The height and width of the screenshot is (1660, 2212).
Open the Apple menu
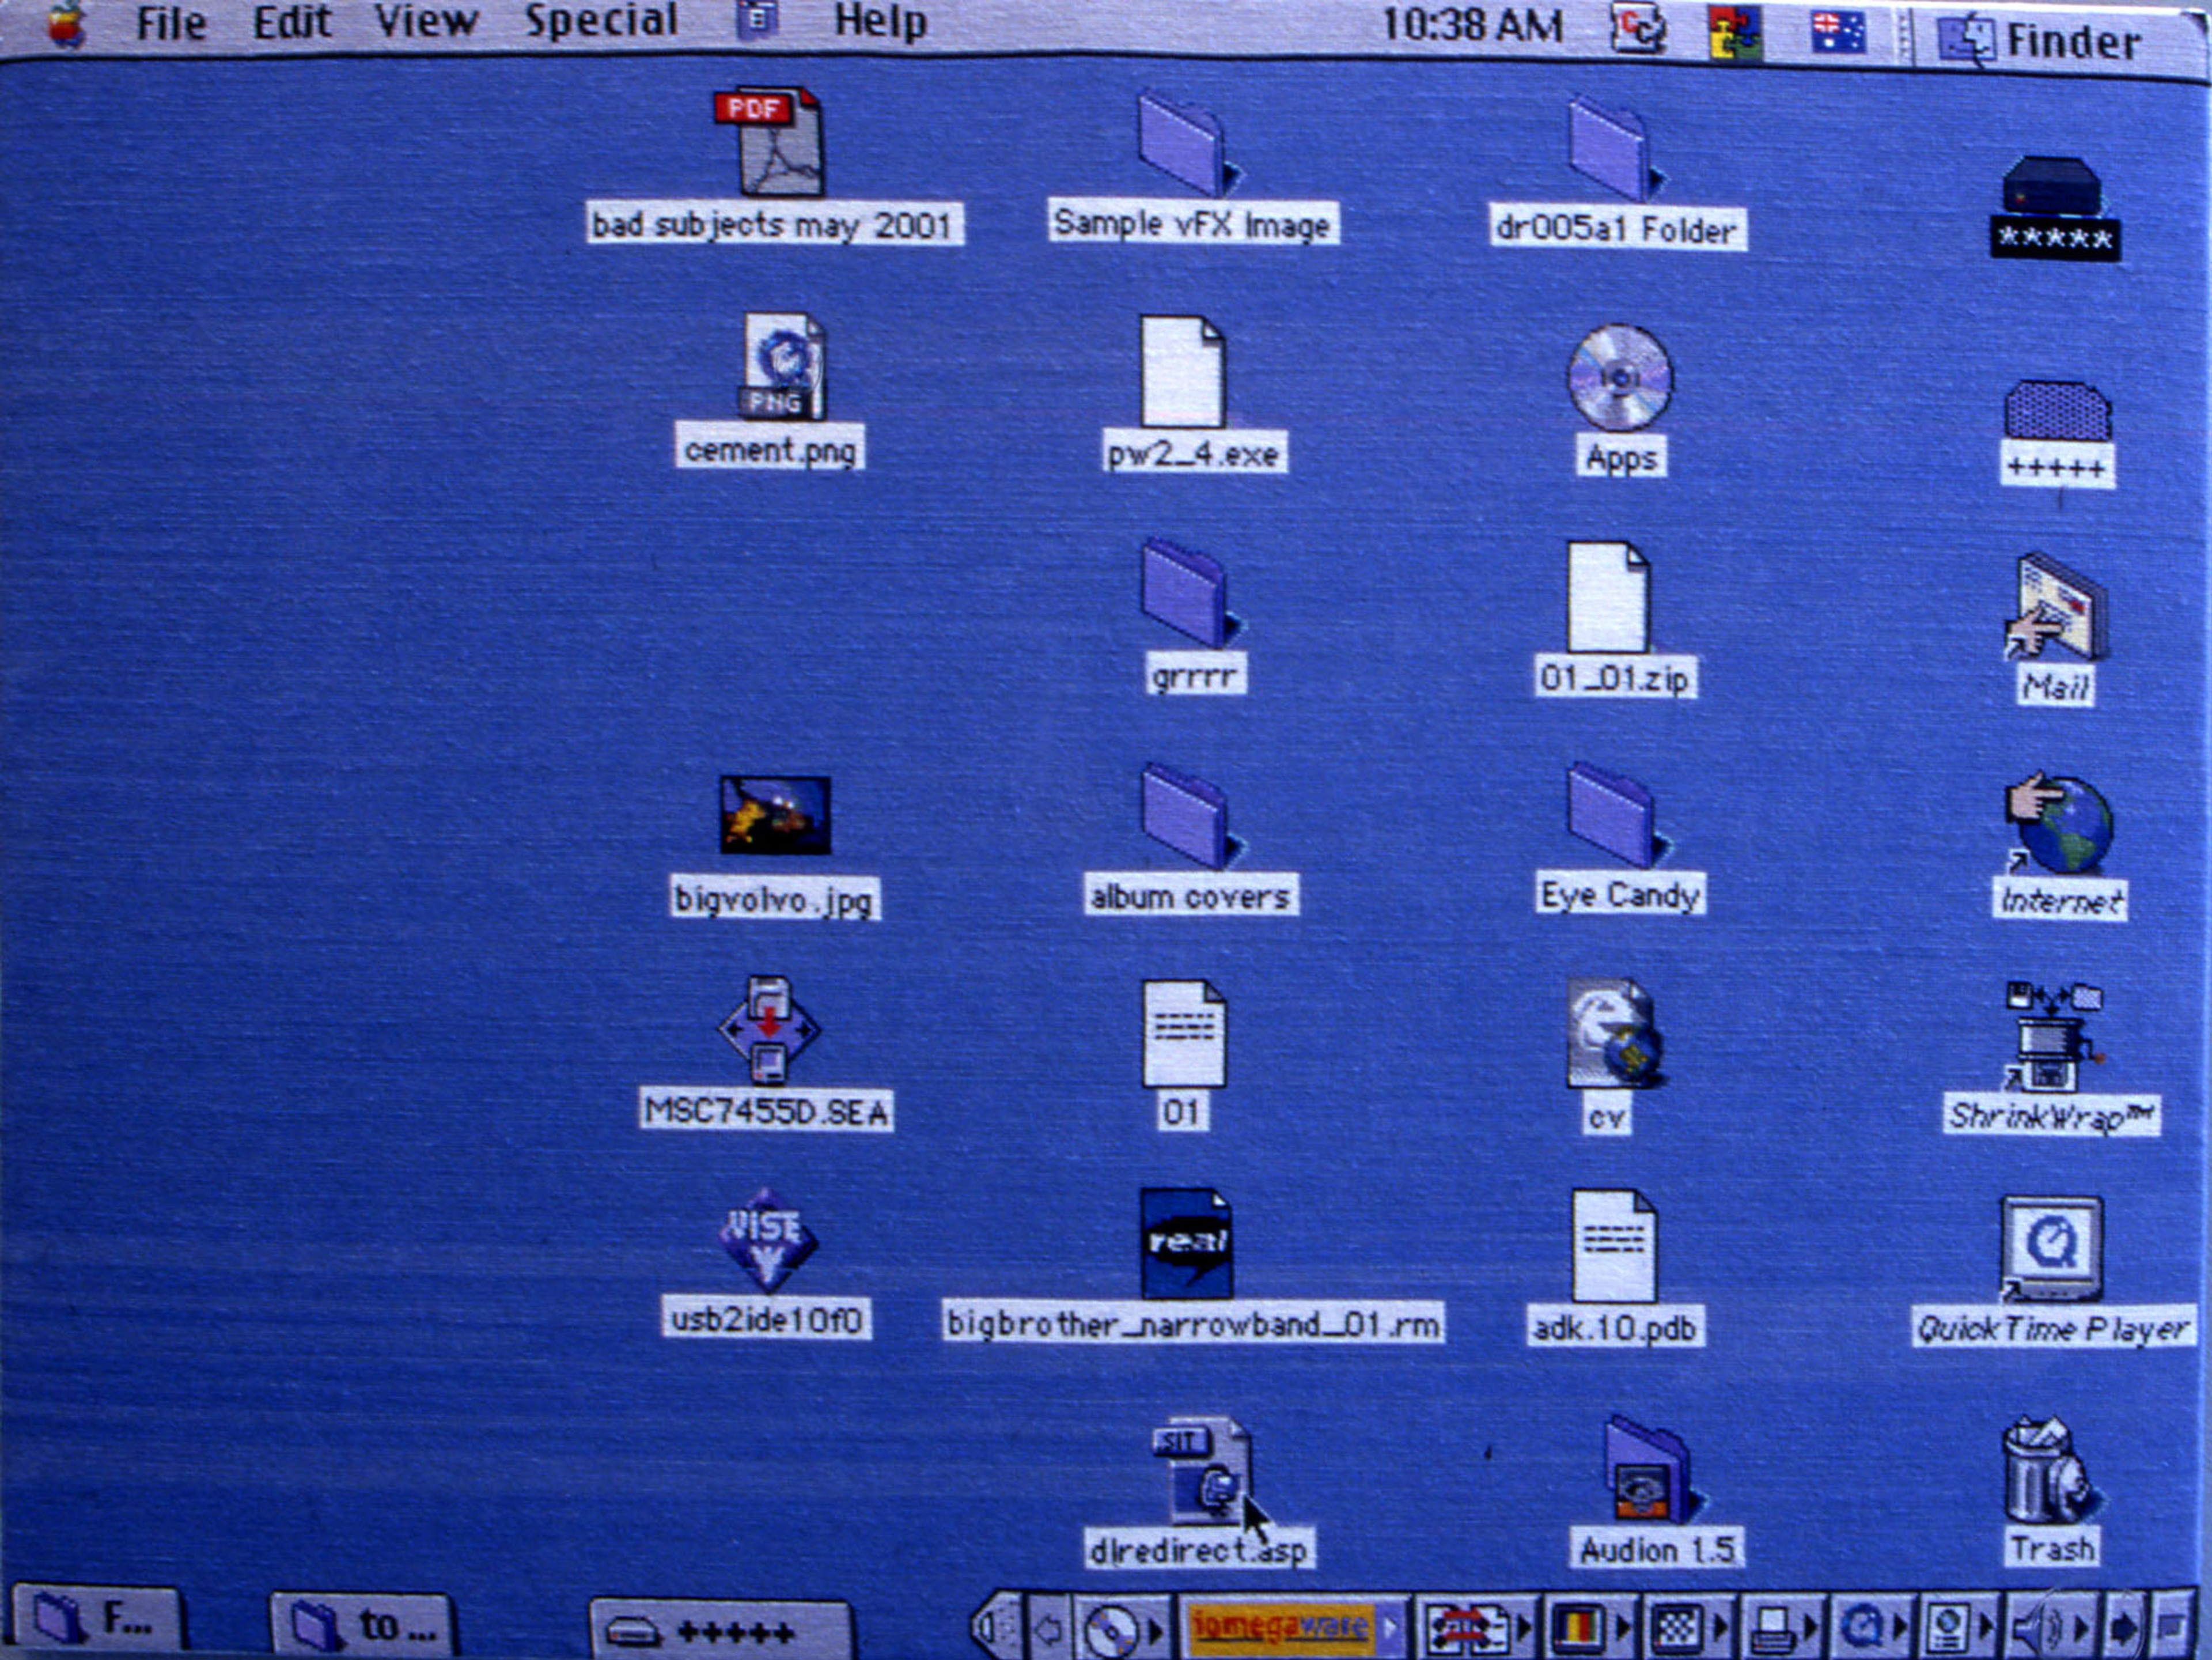click(x=67, y=24)
